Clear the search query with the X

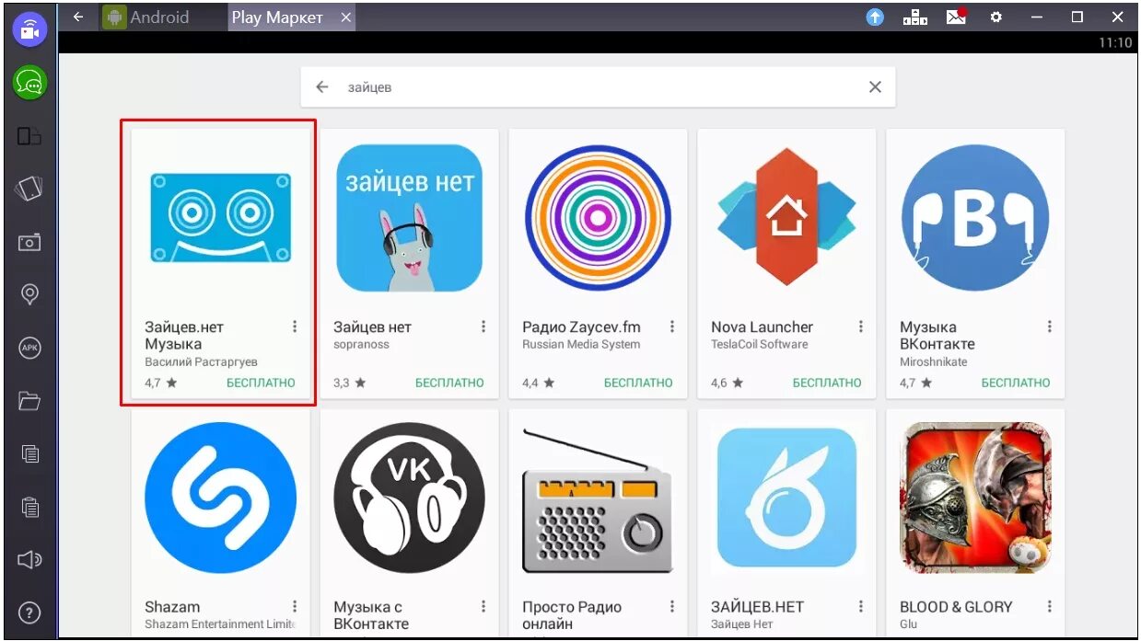875,86
